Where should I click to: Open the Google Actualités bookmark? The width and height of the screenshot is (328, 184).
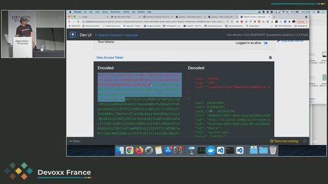(x=152, y=26)
